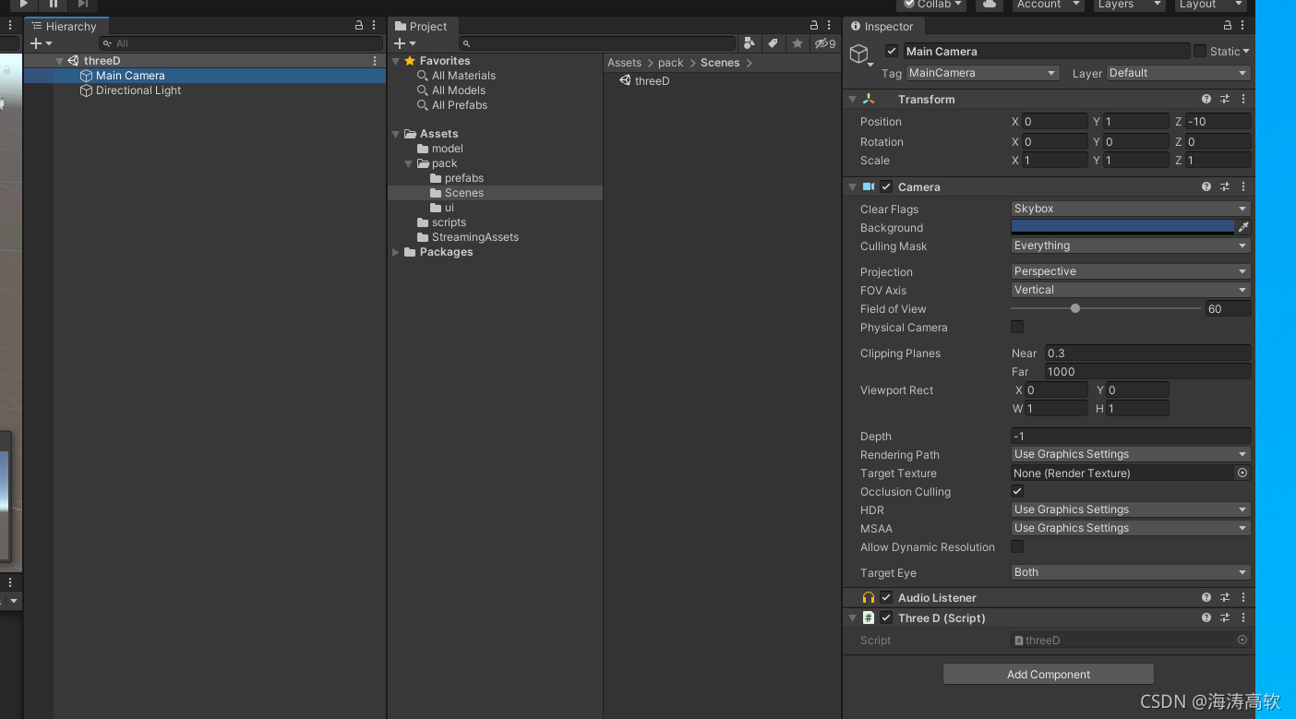Screen dimensions: 1296x719
Task: Select Main Camera in the Hierarchy
Action: click(130, 76)
